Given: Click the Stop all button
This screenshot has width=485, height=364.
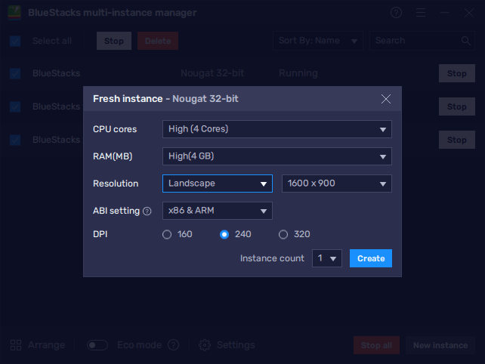Looking at the screenshot, I should click(376, 345).
